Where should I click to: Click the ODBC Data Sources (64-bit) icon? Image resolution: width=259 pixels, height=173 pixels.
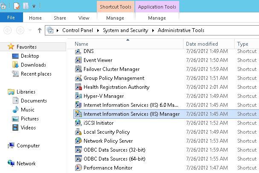[x=78, y=158]
